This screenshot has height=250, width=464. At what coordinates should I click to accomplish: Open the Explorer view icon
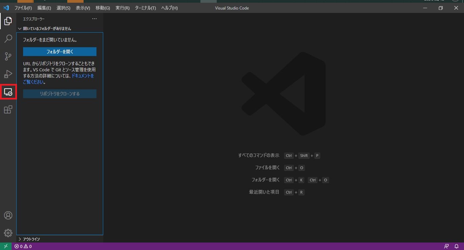(8, 21)
